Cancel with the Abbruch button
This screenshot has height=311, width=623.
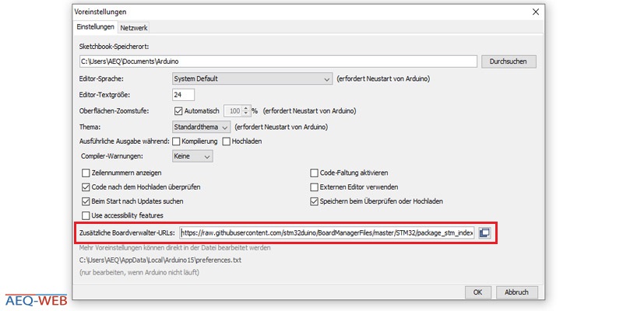517,292
